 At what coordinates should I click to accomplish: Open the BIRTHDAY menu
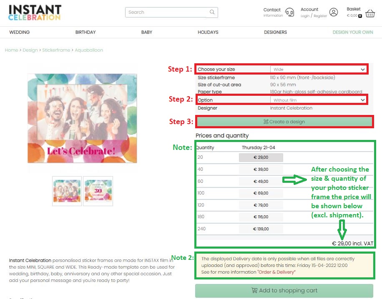pyautogui.click(x=85, y=32)
